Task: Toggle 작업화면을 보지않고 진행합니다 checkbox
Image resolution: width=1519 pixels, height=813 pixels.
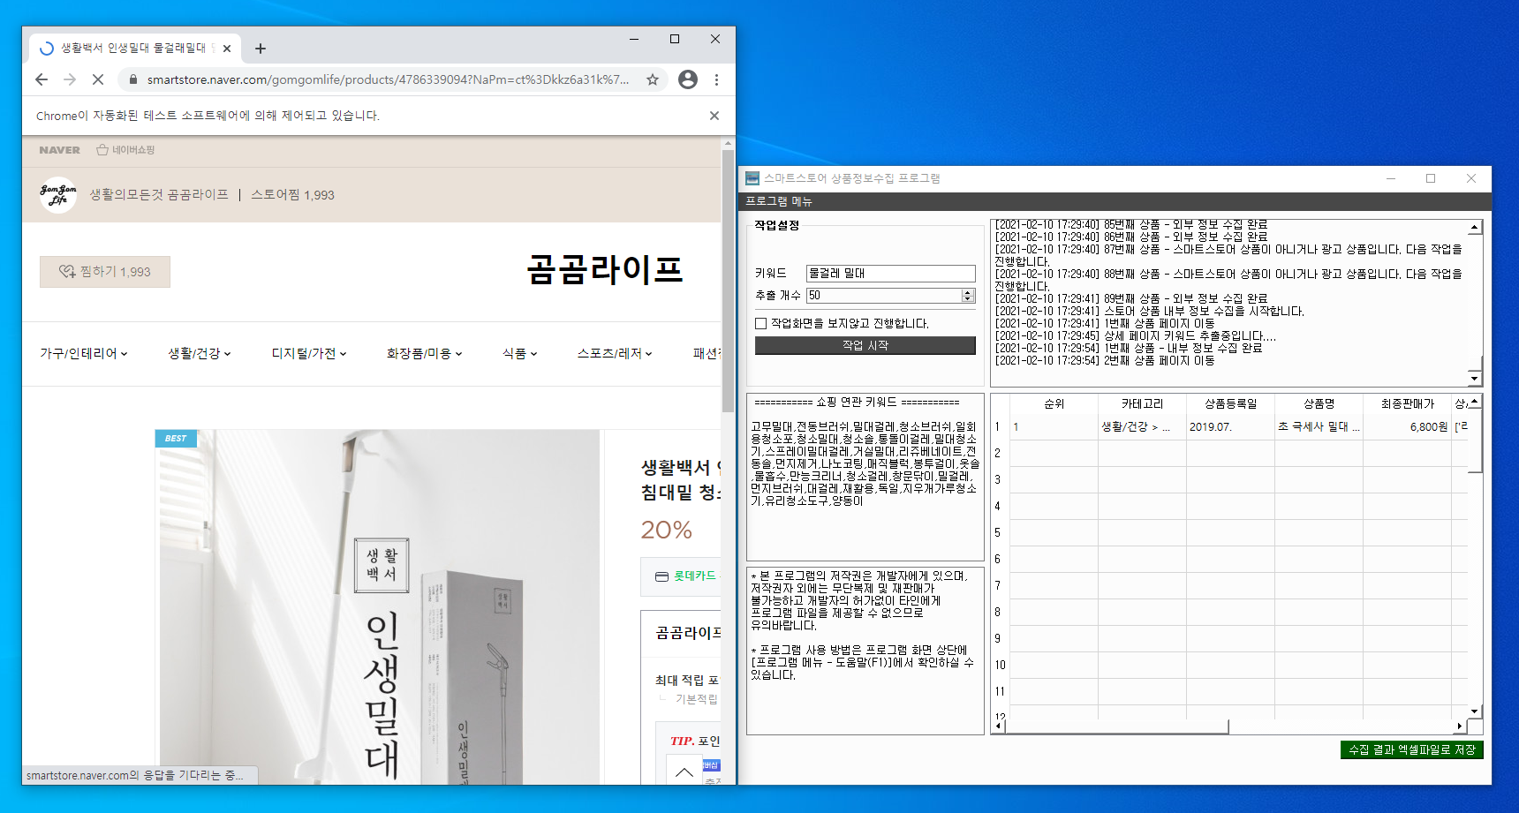Action: (760, 324)
